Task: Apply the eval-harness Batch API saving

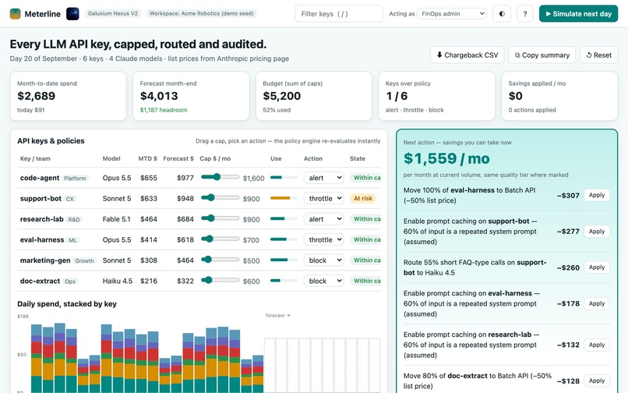Action: [x=597, y=195]
